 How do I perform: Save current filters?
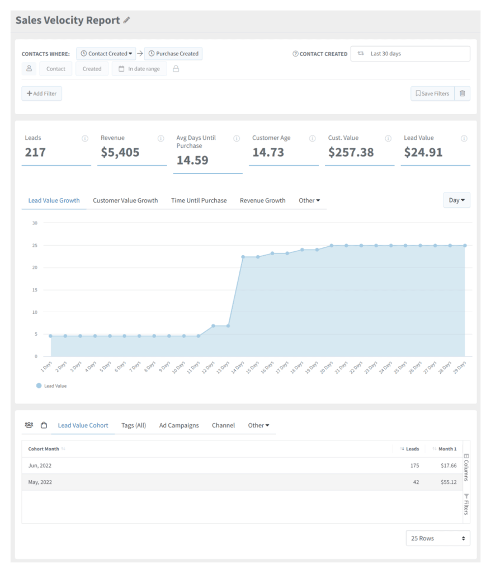pyautogui.click(x=432, y=93)
